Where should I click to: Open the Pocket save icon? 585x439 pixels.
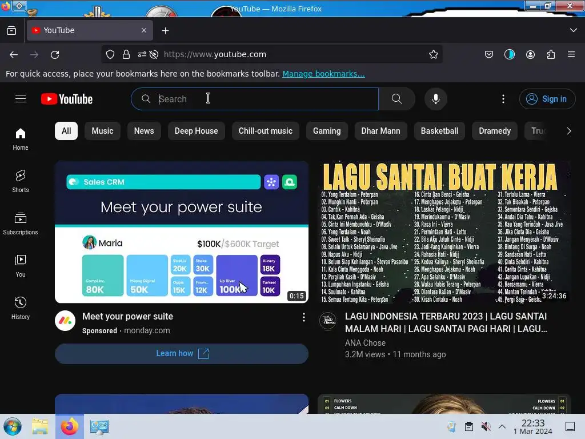point(489,54)
